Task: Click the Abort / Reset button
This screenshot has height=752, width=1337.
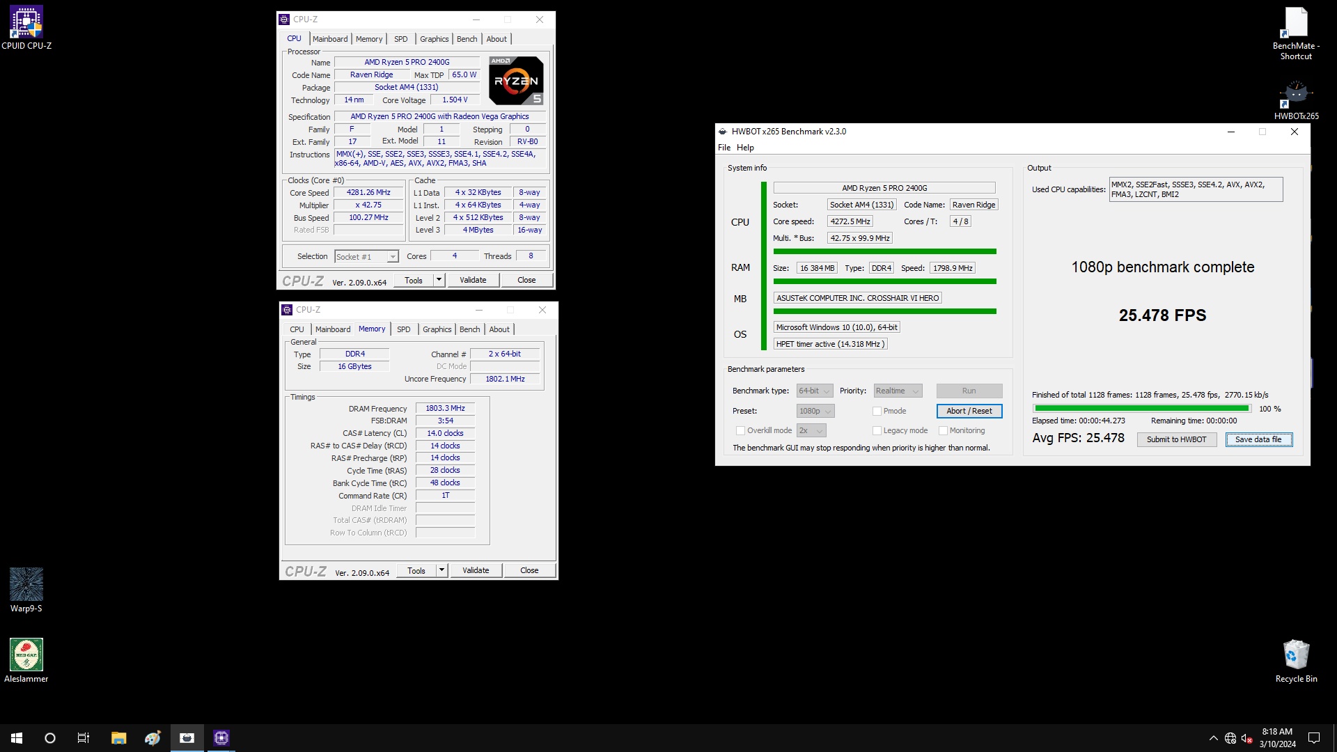Action: click(969, 411)
